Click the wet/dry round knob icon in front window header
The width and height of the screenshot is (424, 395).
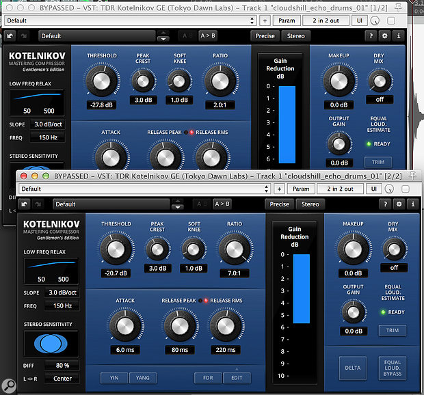(x=389, y=189)
